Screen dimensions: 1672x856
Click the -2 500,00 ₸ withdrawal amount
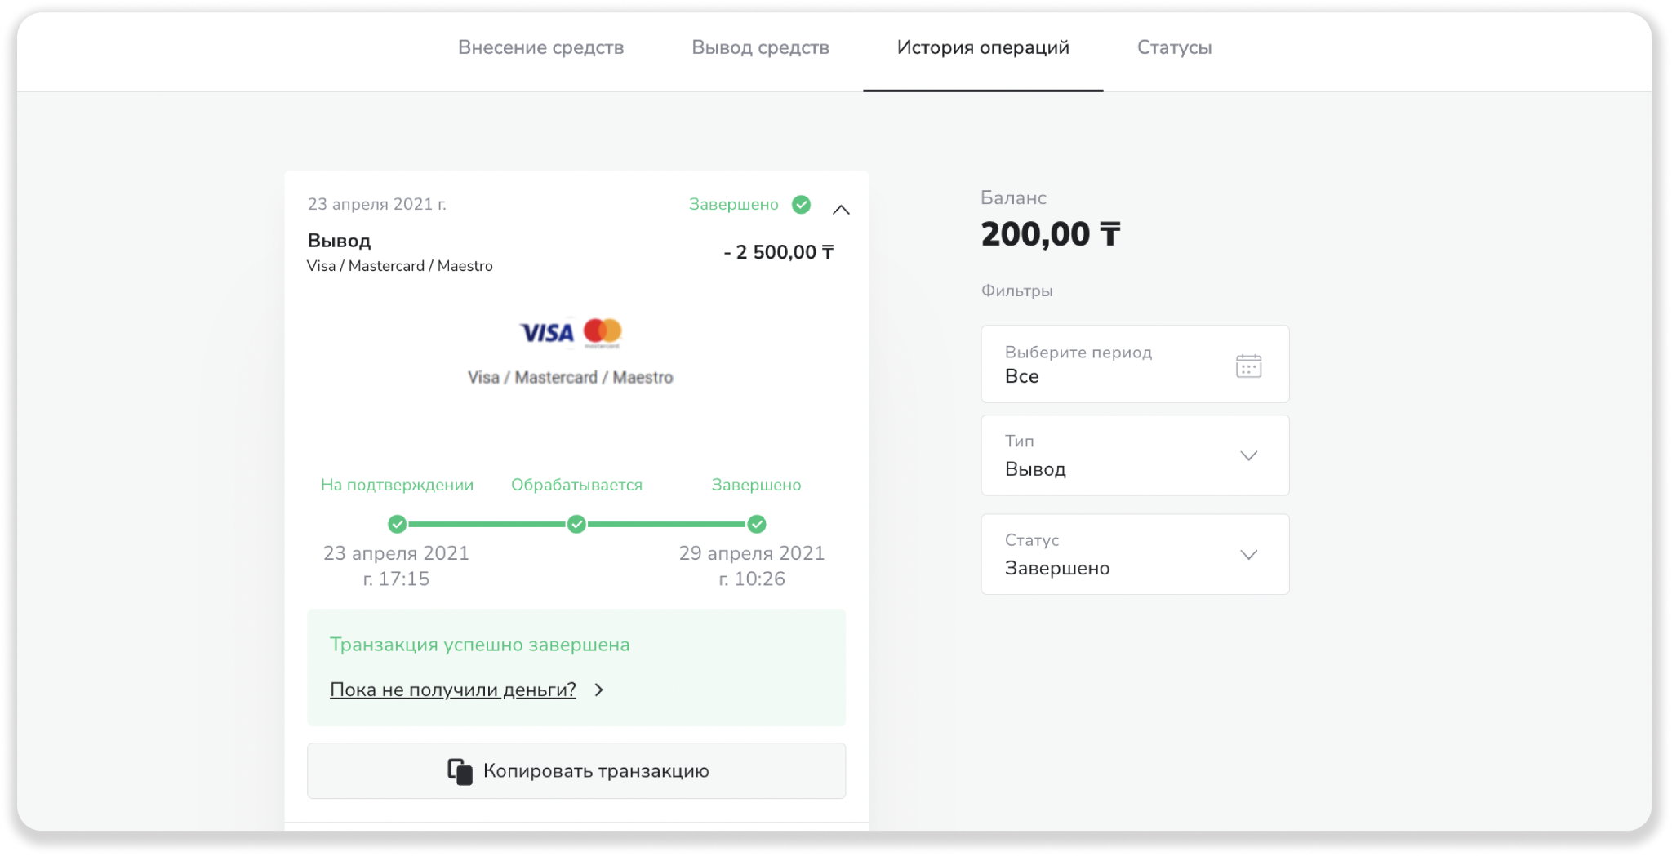[778, 252]
